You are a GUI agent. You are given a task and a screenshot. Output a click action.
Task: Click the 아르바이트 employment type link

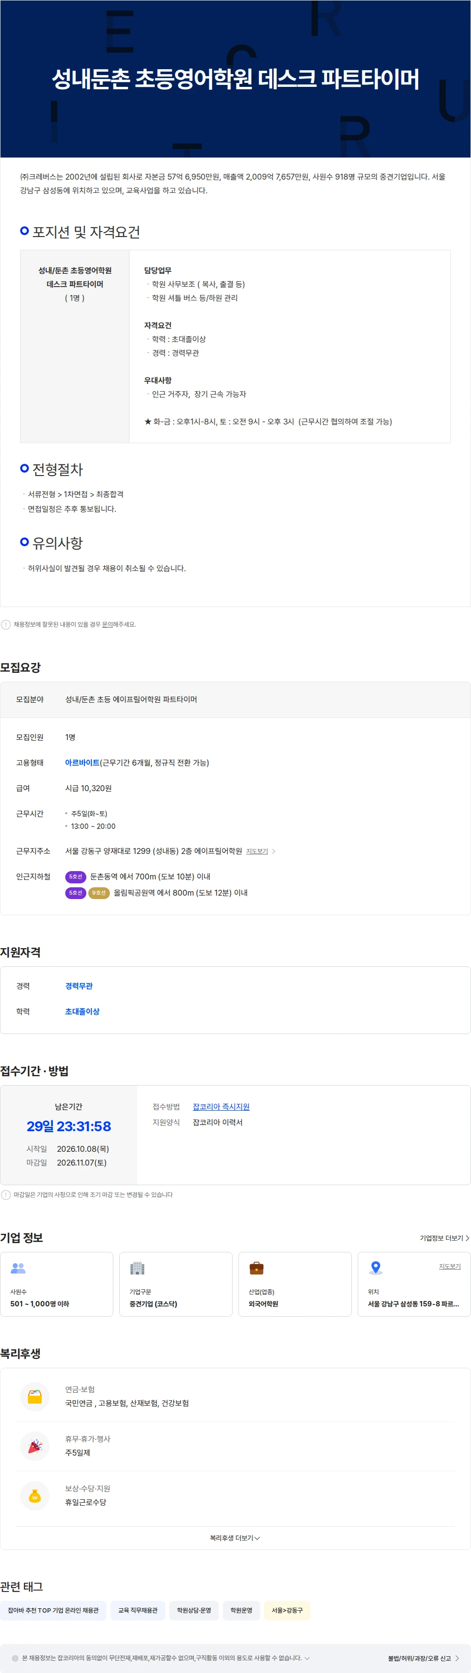point(82,763)
